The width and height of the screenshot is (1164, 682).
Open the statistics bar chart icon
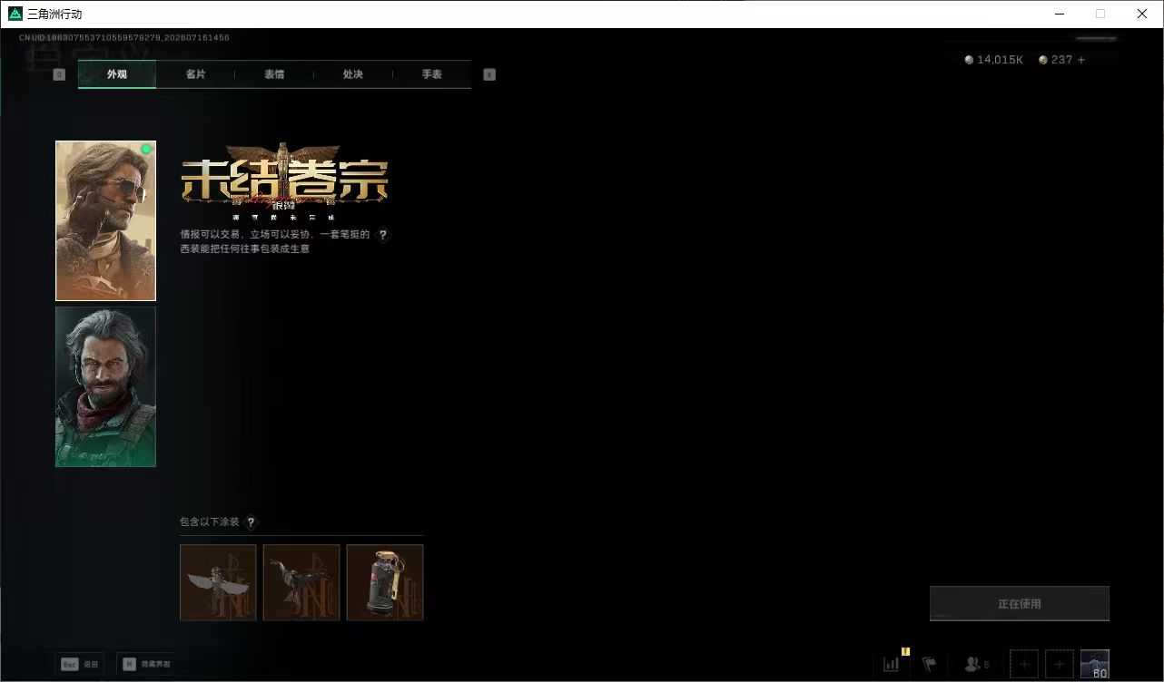892,664
